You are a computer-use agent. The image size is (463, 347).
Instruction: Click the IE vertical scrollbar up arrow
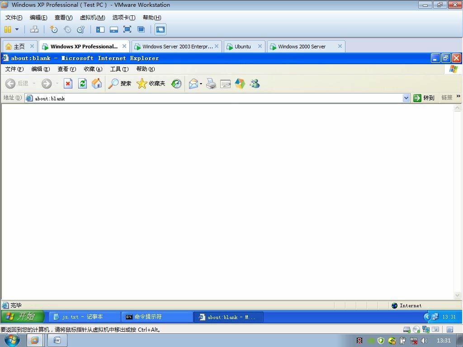pos(457,108)
